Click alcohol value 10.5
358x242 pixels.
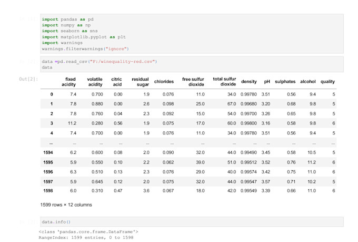click(312, 152)
